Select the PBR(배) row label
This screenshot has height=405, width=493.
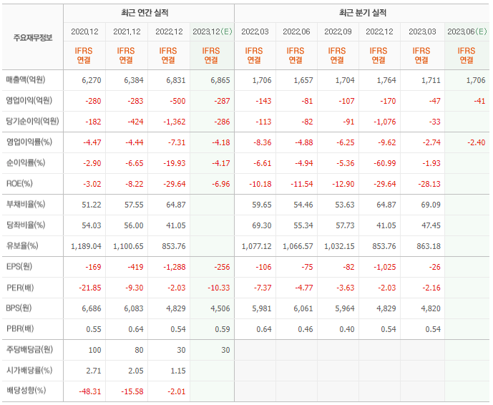20,329
